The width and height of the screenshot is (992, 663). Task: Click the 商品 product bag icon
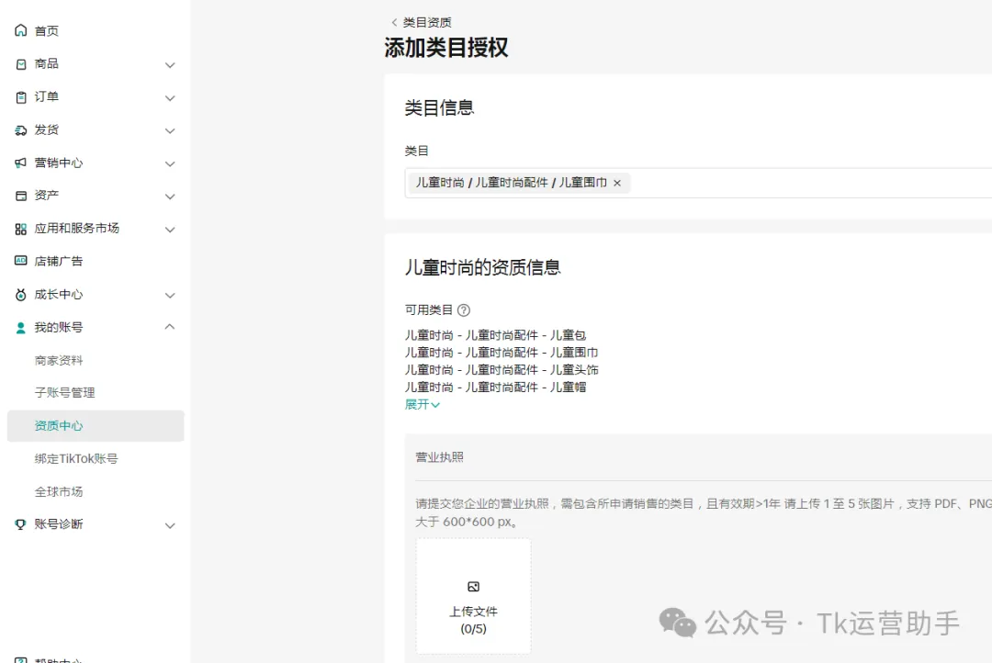click(21, 64)
